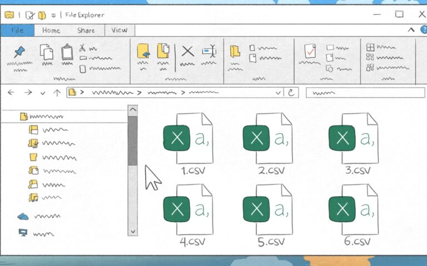Select the This PC computer item
The height and width of the screenshot is (266, 427).
[36, 233]
